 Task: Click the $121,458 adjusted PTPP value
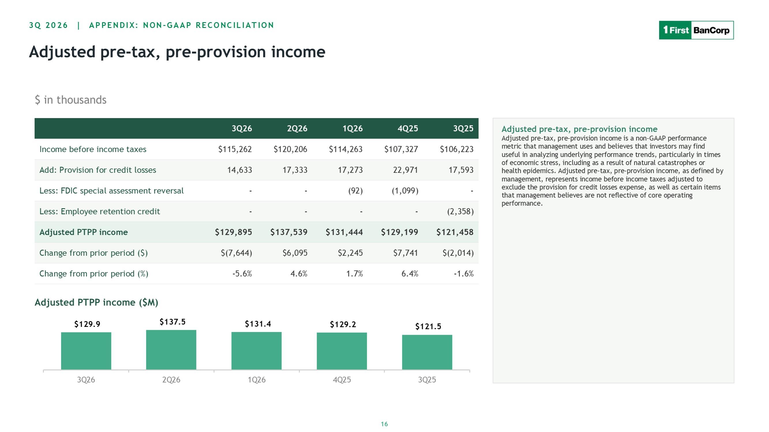pos(455,232)
